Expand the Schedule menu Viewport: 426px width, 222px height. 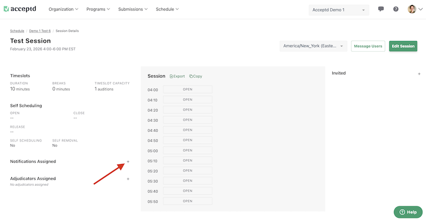point(167,9)
